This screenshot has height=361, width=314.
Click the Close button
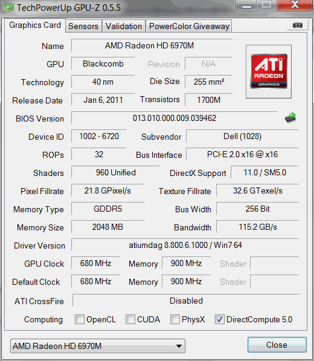point(277,345)
